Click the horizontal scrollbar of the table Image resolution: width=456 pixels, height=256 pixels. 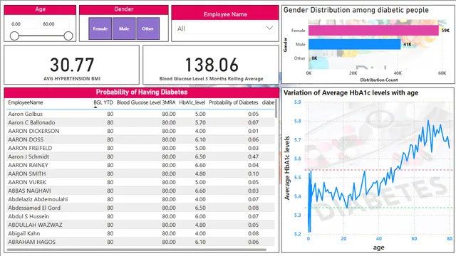tap(136, 250)
